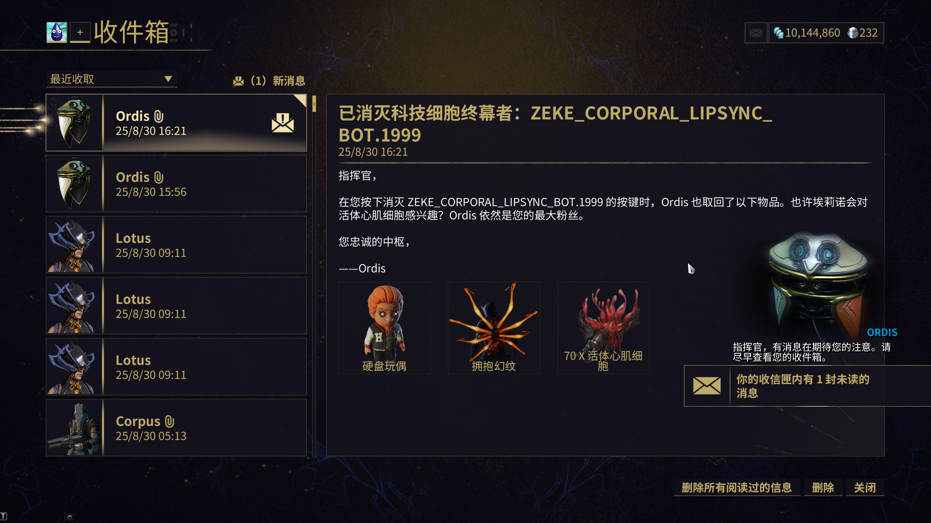
Task: Click the dropdown arrow next to 最近收取
Action: click(x=168, y=79)
